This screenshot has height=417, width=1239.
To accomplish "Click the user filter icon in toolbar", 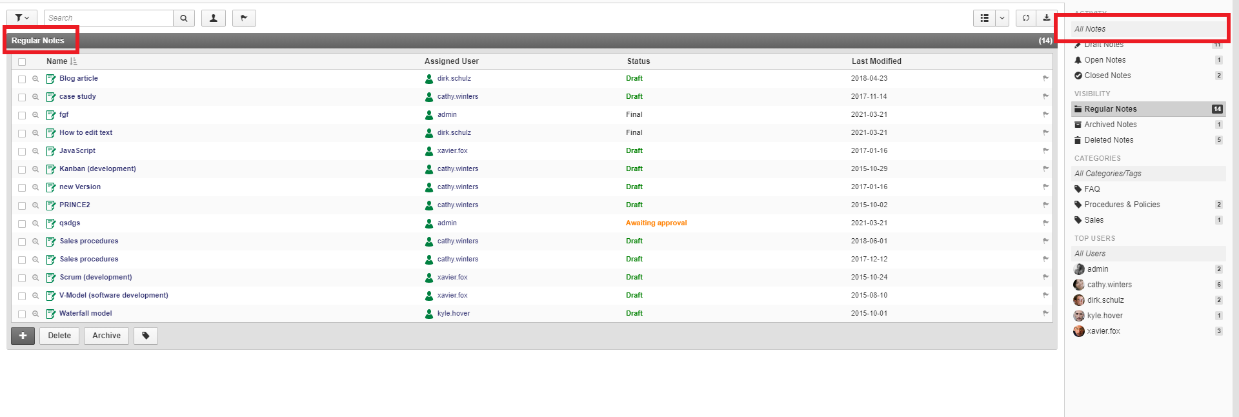I will click(213, 18).
